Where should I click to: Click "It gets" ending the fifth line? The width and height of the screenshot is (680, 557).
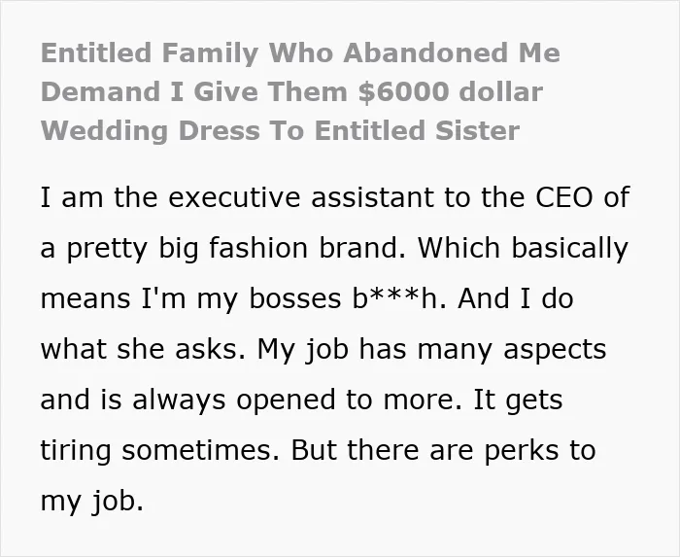518,400
